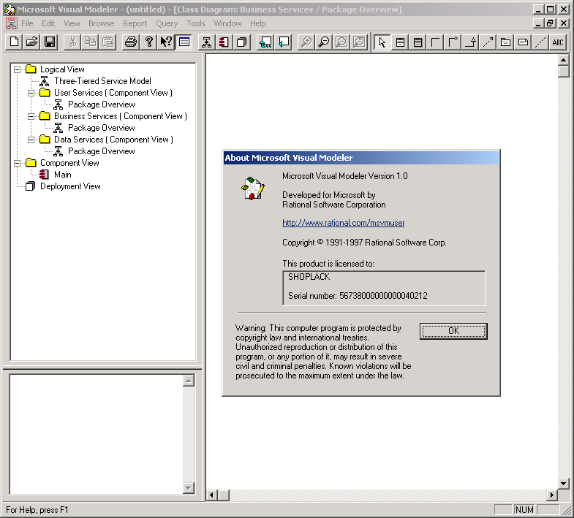
Task: Click the Zoom Out magnifier icon
Action: [324, 42]
